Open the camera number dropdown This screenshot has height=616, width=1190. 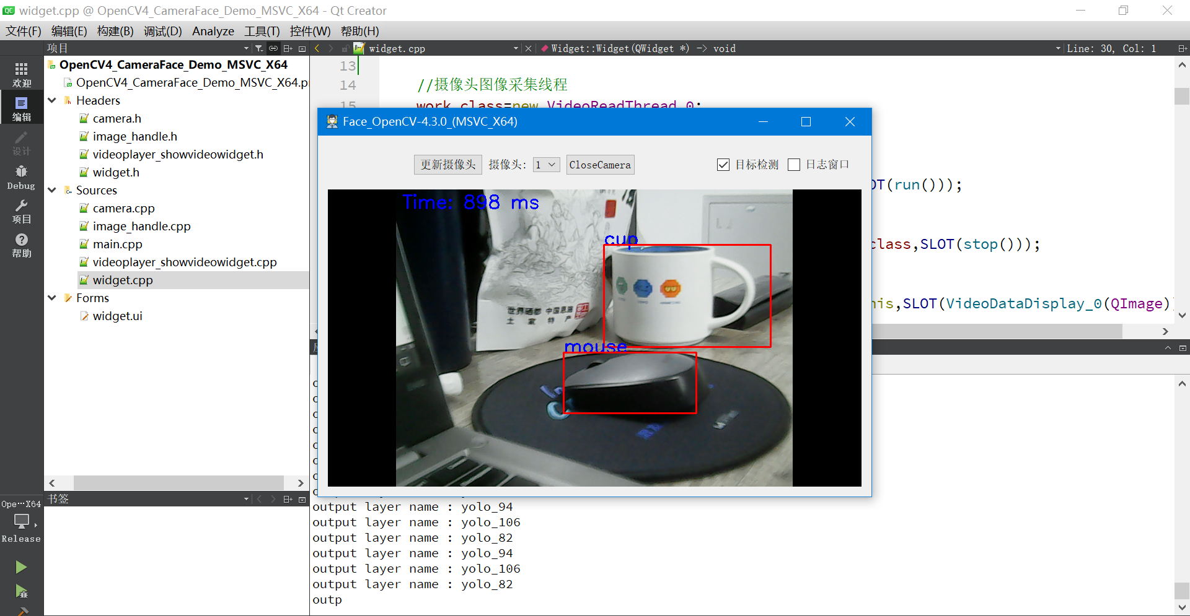click(x=546, y=165)
